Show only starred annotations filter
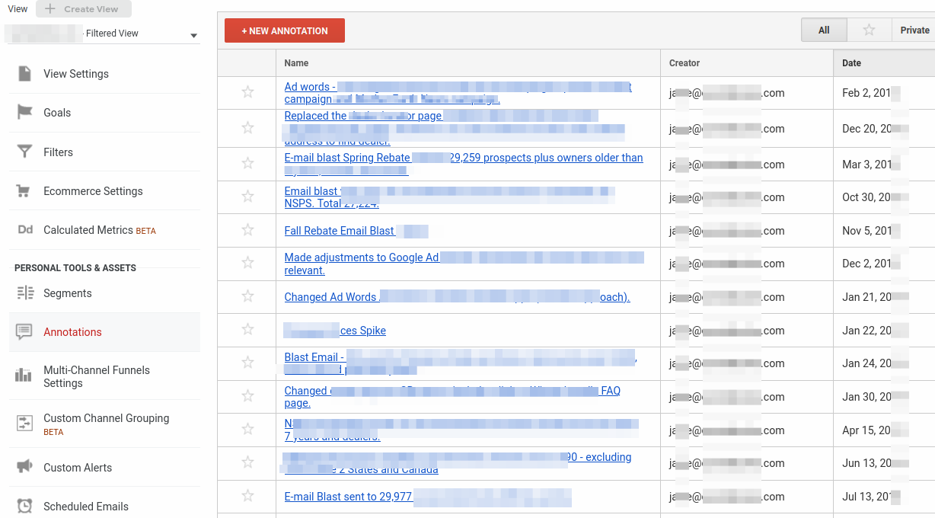935x518 pixels. (869, 30)
